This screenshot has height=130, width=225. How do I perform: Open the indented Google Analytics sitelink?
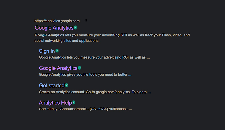click(x=58, y=68)
